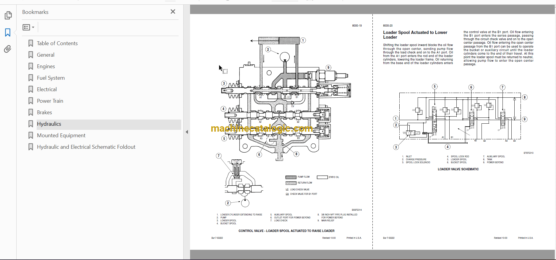Open the page thumbnails panel icon

8,15
